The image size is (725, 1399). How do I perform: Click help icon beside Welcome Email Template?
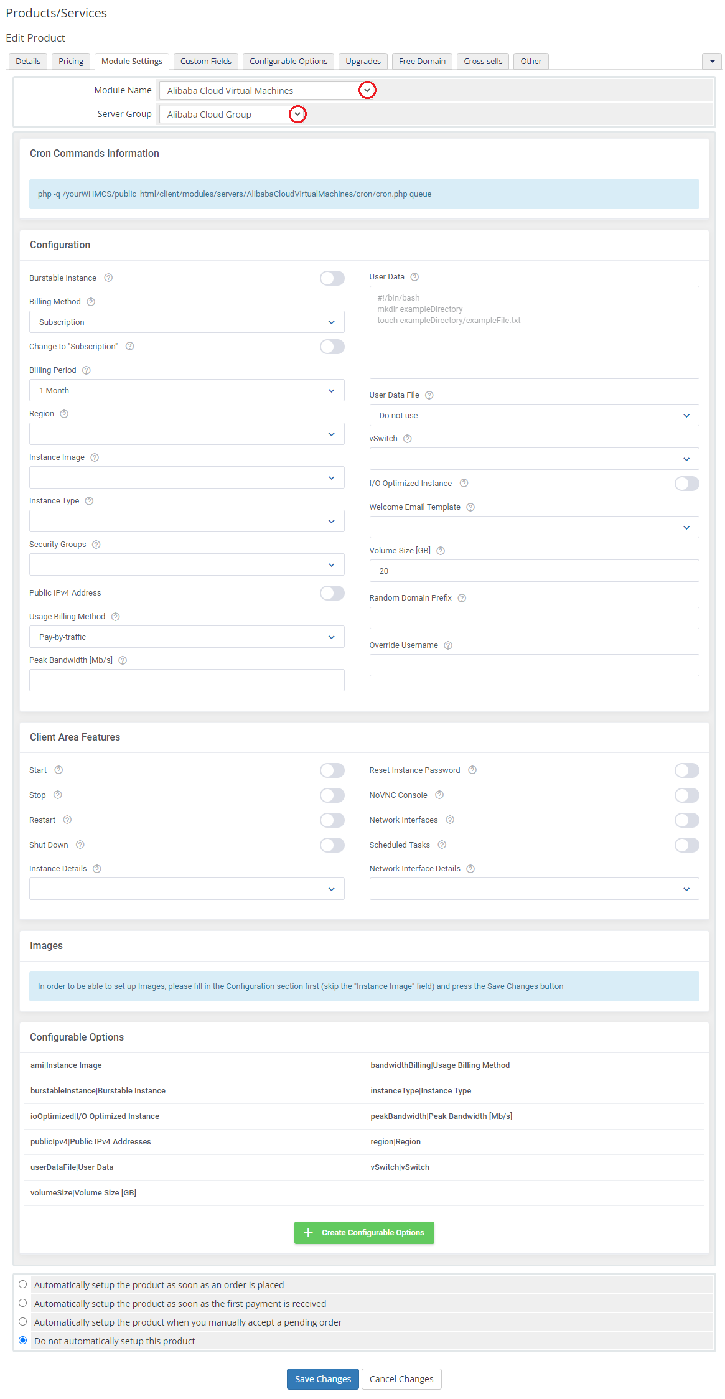click(470, 507)
